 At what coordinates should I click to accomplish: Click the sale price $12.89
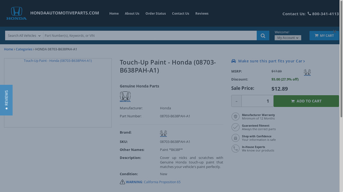(280, 89)
